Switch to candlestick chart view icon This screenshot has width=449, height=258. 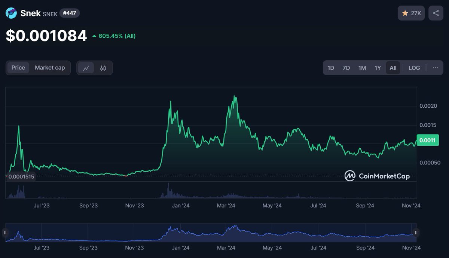103,68
